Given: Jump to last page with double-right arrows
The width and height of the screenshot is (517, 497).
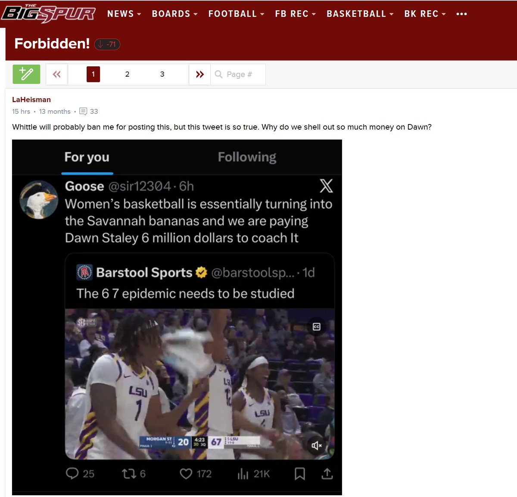Looking at the screenshot, I should click(x=199, y=74).
